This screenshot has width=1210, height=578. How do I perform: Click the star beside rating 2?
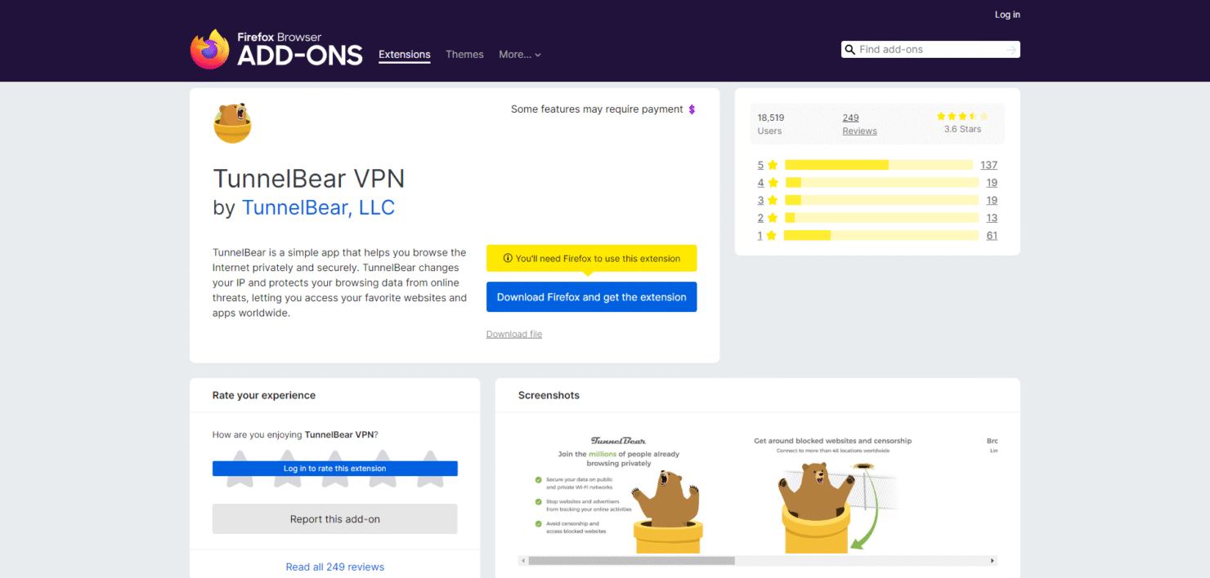click(773, 218)
